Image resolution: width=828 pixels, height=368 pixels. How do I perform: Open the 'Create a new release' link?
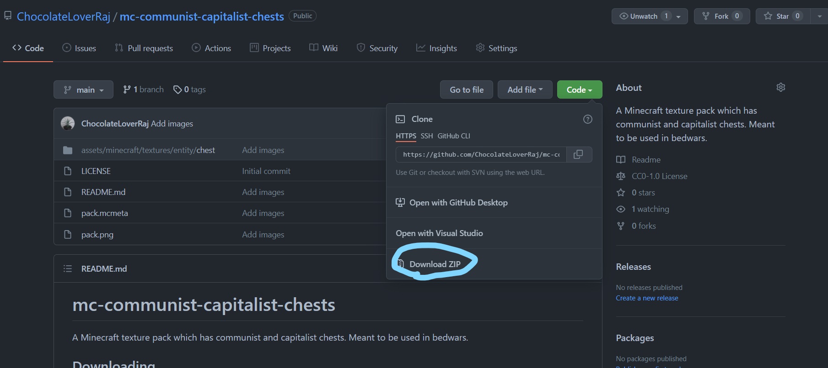click(647, 298)
